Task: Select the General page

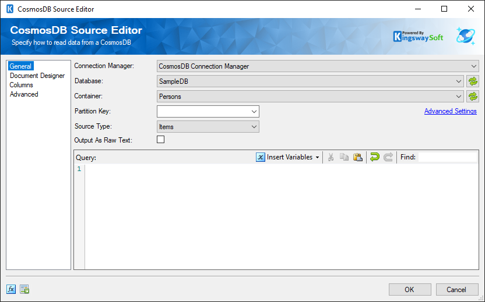Action: click(x=20, y=66)
